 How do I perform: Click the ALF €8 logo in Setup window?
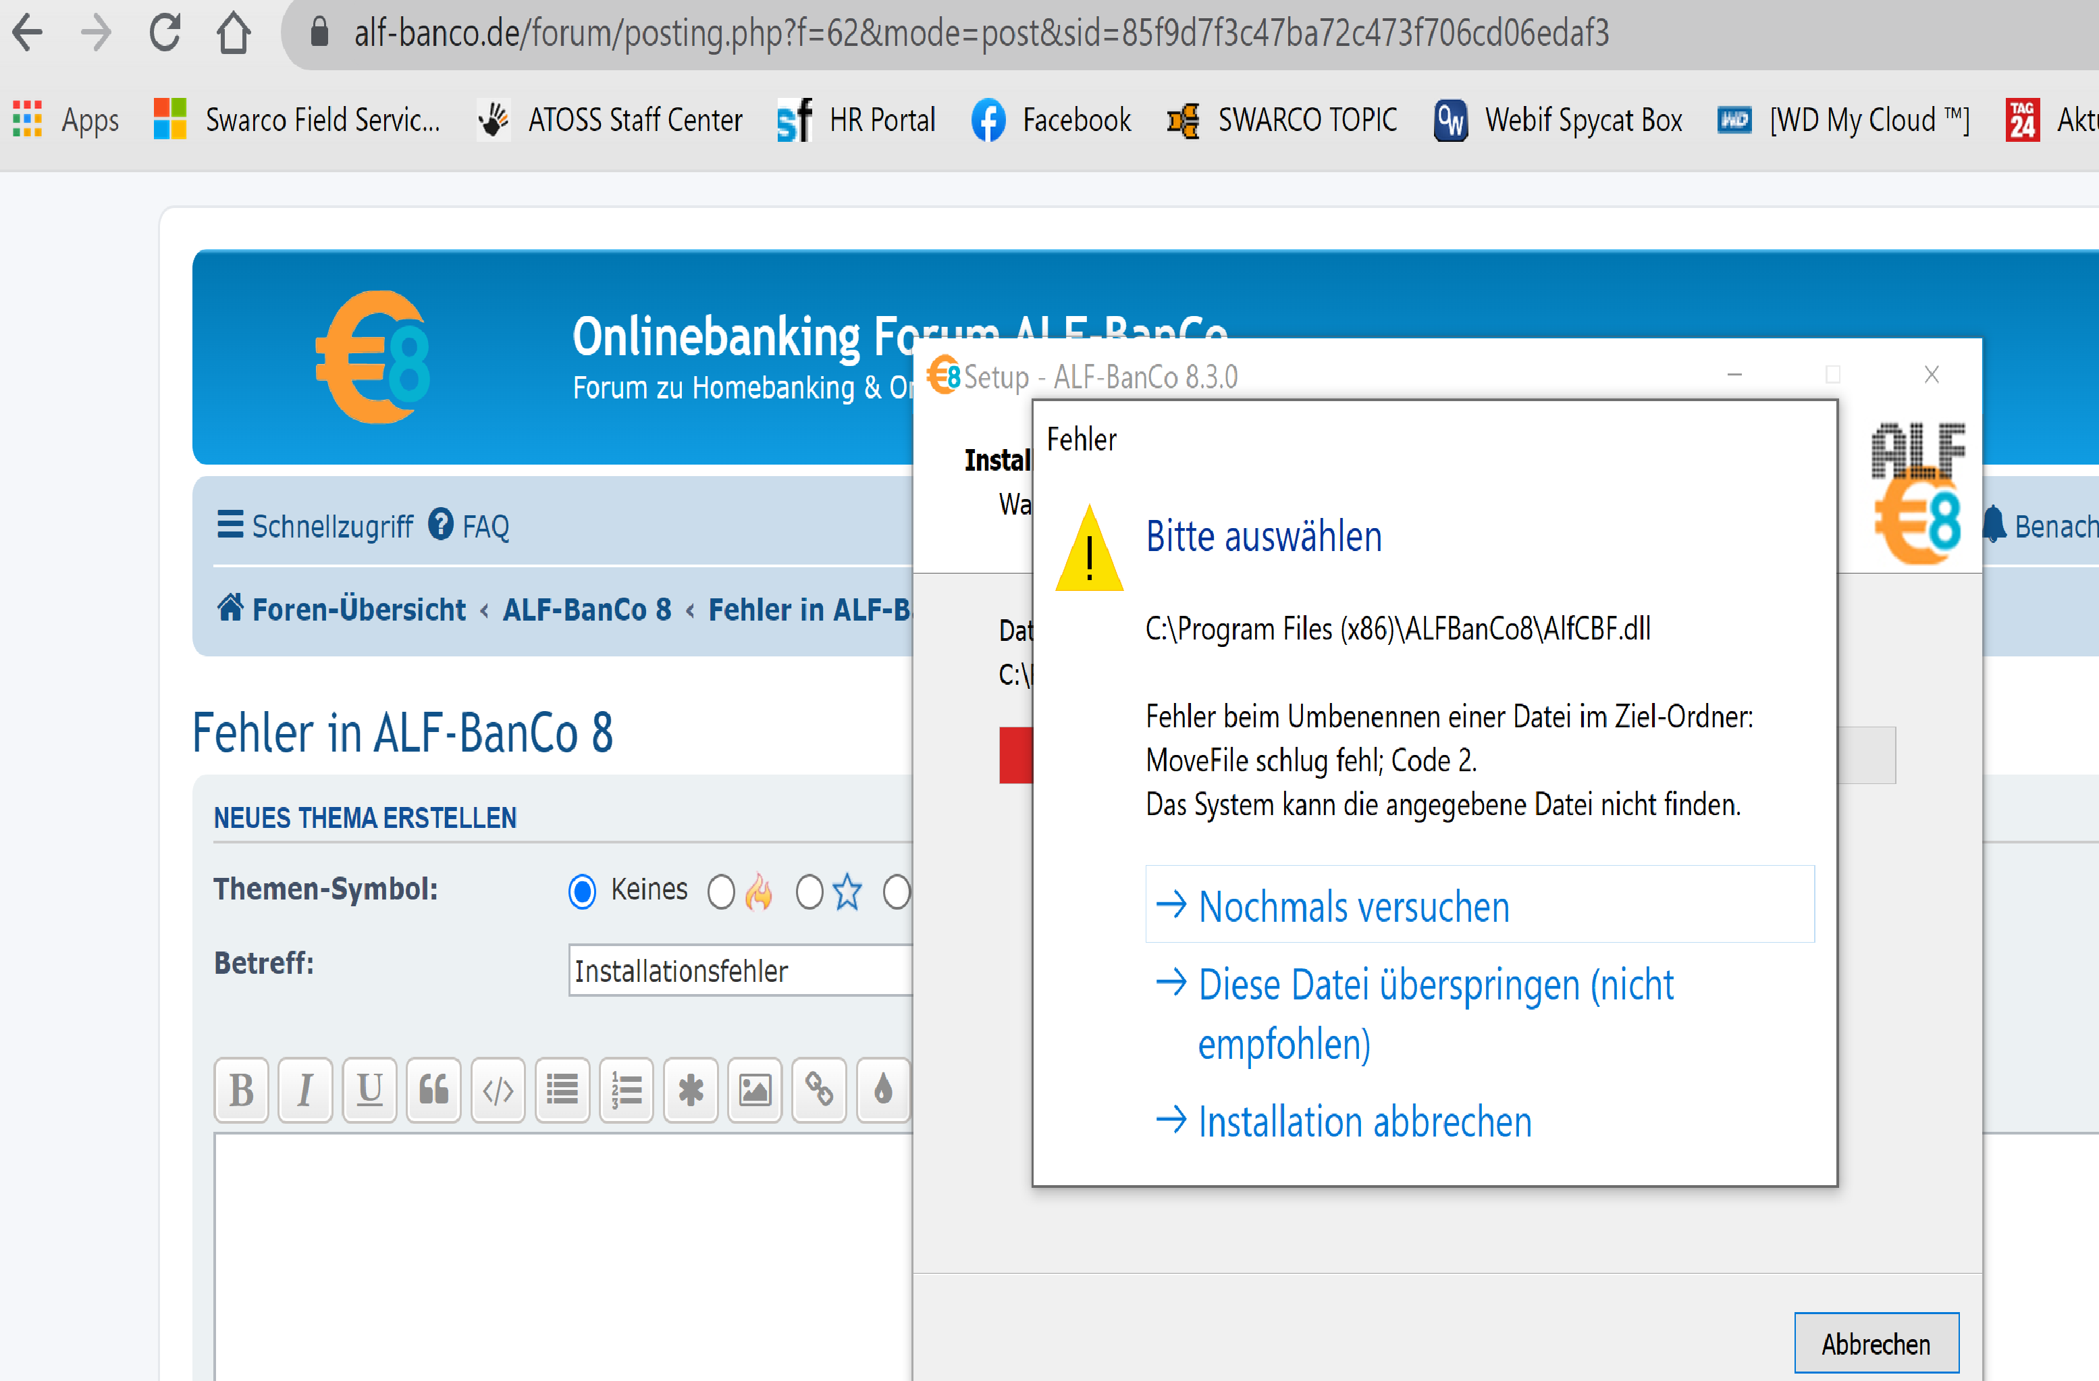coord(1918,492)
